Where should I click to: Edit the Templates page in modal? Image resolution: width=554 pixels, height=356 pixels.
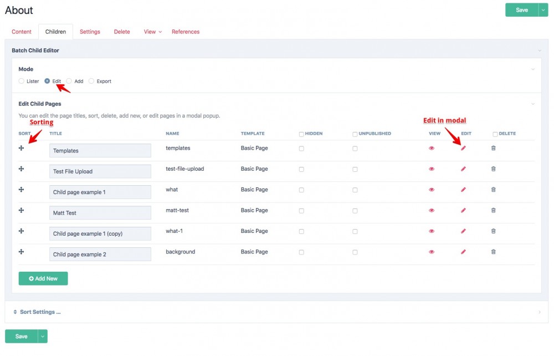464,148
